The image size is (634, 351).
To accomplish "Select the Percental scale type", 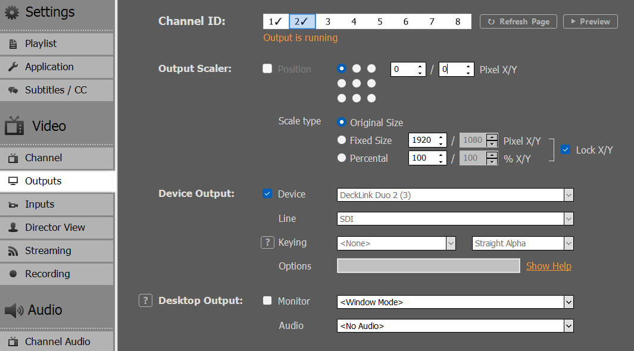I will pyautogui.click(x=342, y=158).
